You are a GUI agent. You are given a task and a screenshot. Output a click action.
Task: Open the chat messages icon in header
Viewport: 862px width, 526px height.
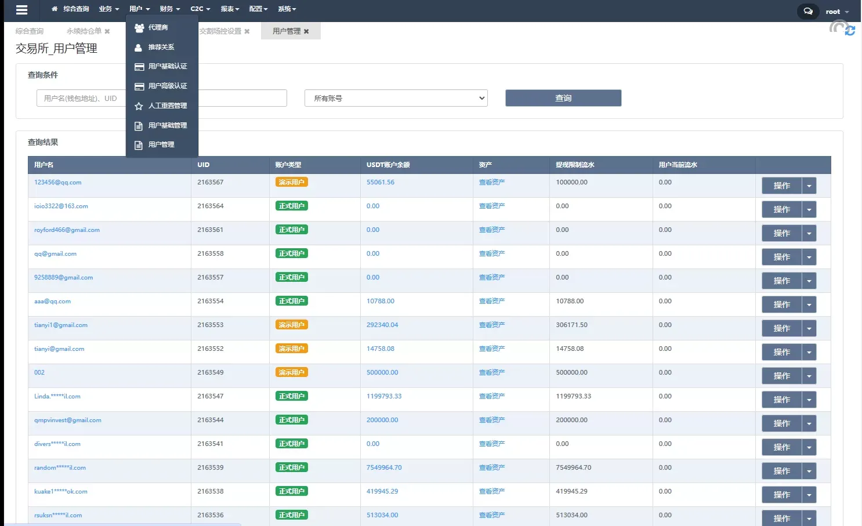807,12
